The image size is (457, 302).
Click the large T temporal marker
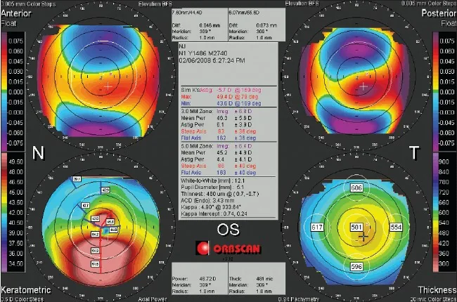click(x=414, y=153)
